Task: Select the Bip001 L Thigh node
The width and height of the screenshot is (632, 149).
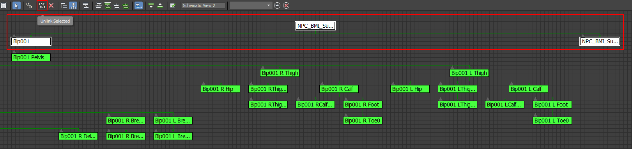Action: (469, 73)
